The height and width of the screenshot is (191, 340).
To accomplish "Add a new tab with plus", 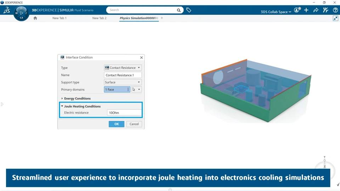I will (162, 18).
